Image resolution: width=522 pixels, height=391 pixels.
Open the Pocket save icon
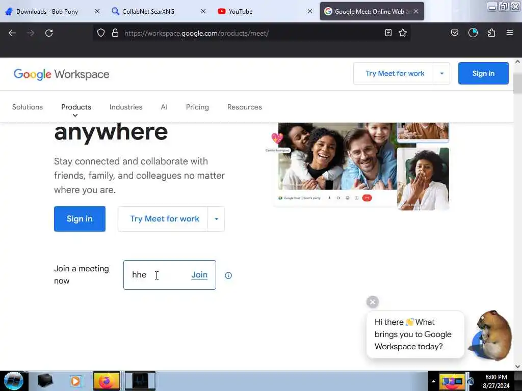(x=454, y=33)
